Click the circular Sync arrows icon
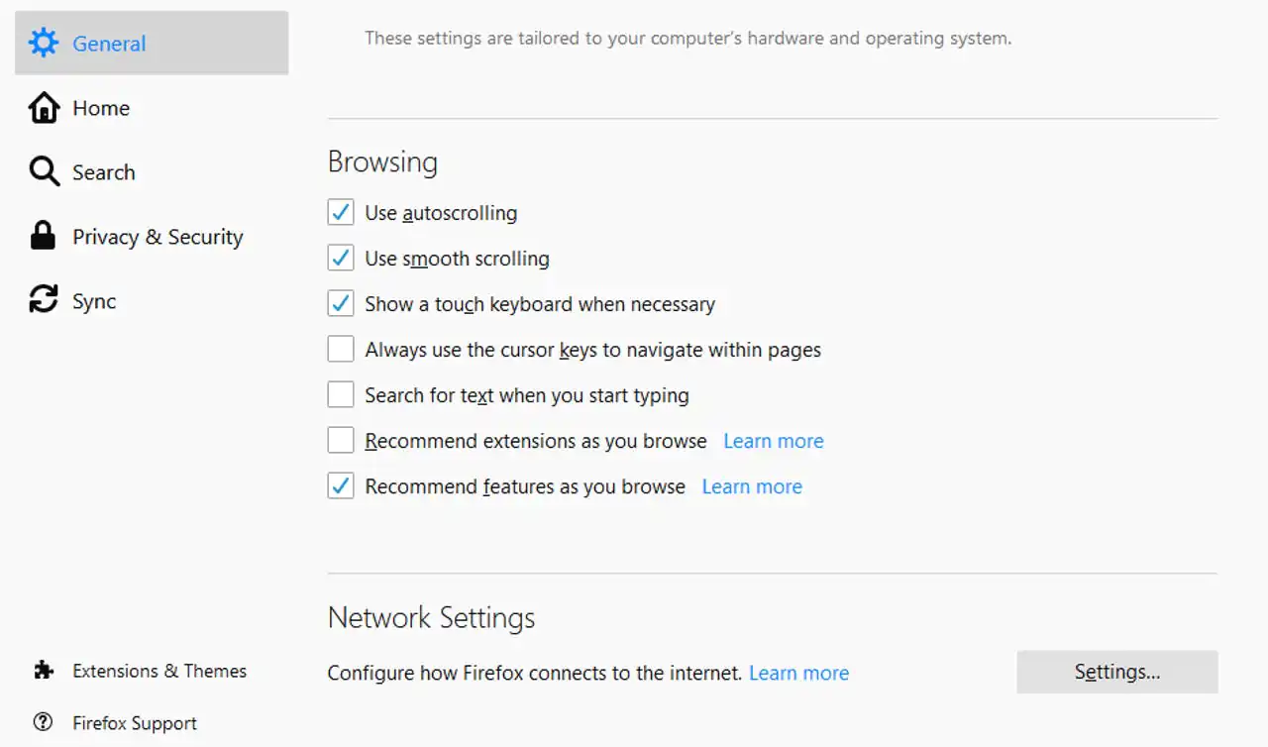The height and width of the screenshot is (747, 1268). coord(44,300)
